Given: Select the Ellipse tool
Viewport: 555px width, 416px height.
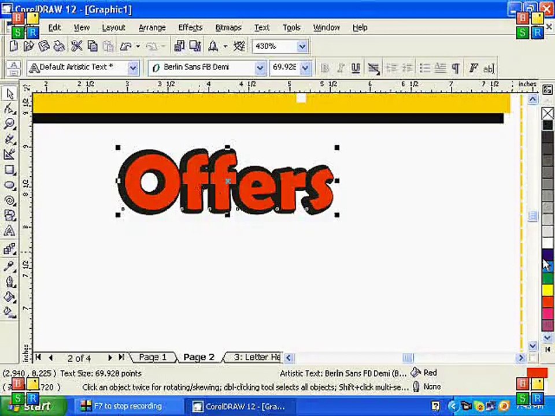Looking at the screenshot, I should (10, 185).
